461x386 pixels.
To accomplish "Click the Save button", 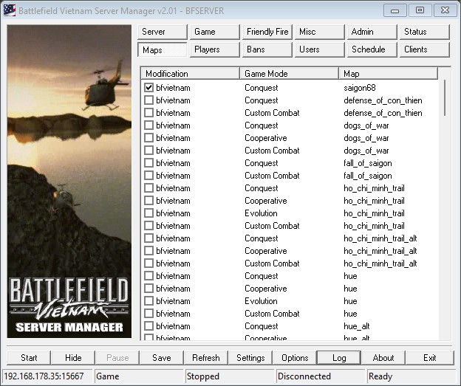I will (162, 358).
